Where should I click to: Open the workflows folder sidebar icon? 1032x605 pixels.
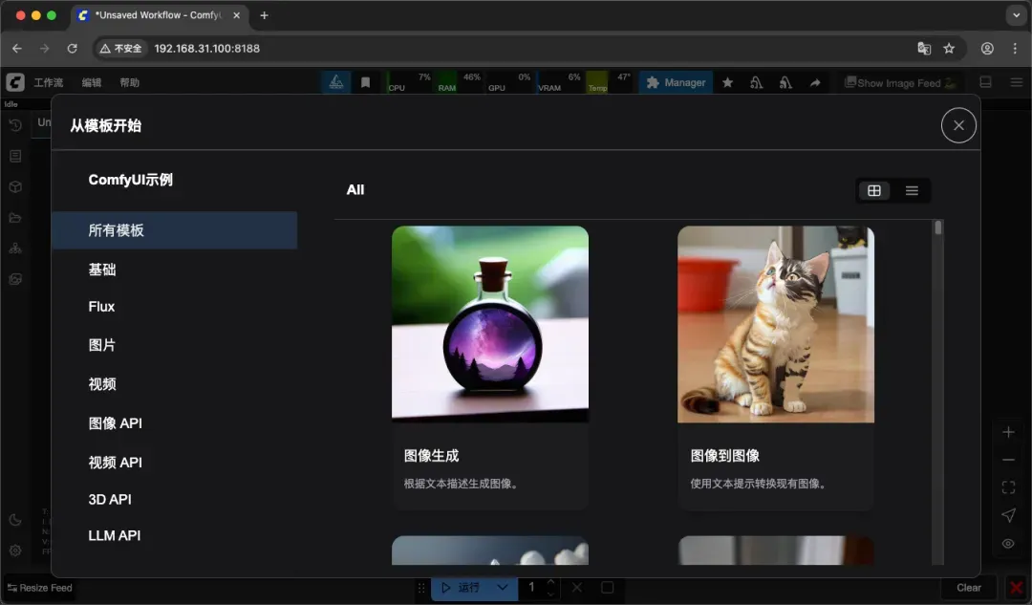(15, 218)
